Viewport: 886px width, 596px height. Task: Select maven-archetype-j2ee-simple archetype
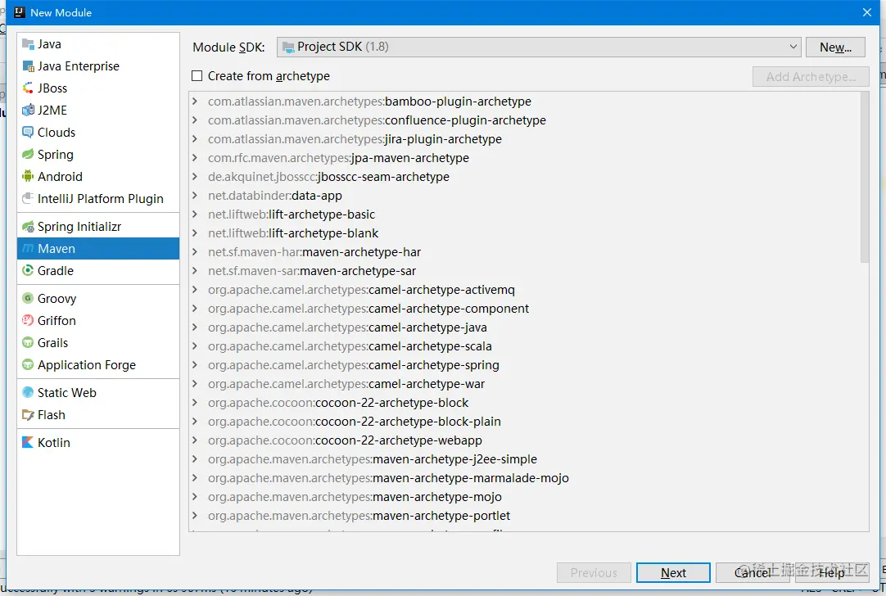[x=372, y=459]
